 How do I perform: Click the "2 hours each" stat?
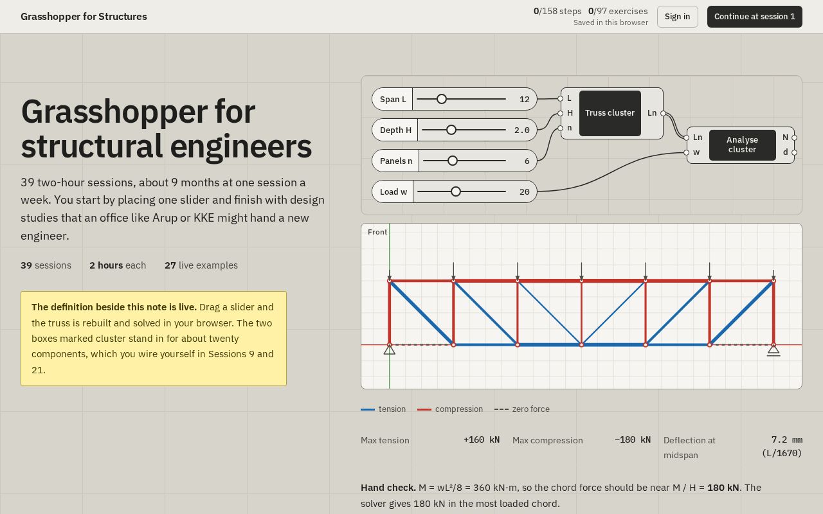(118, 265)
